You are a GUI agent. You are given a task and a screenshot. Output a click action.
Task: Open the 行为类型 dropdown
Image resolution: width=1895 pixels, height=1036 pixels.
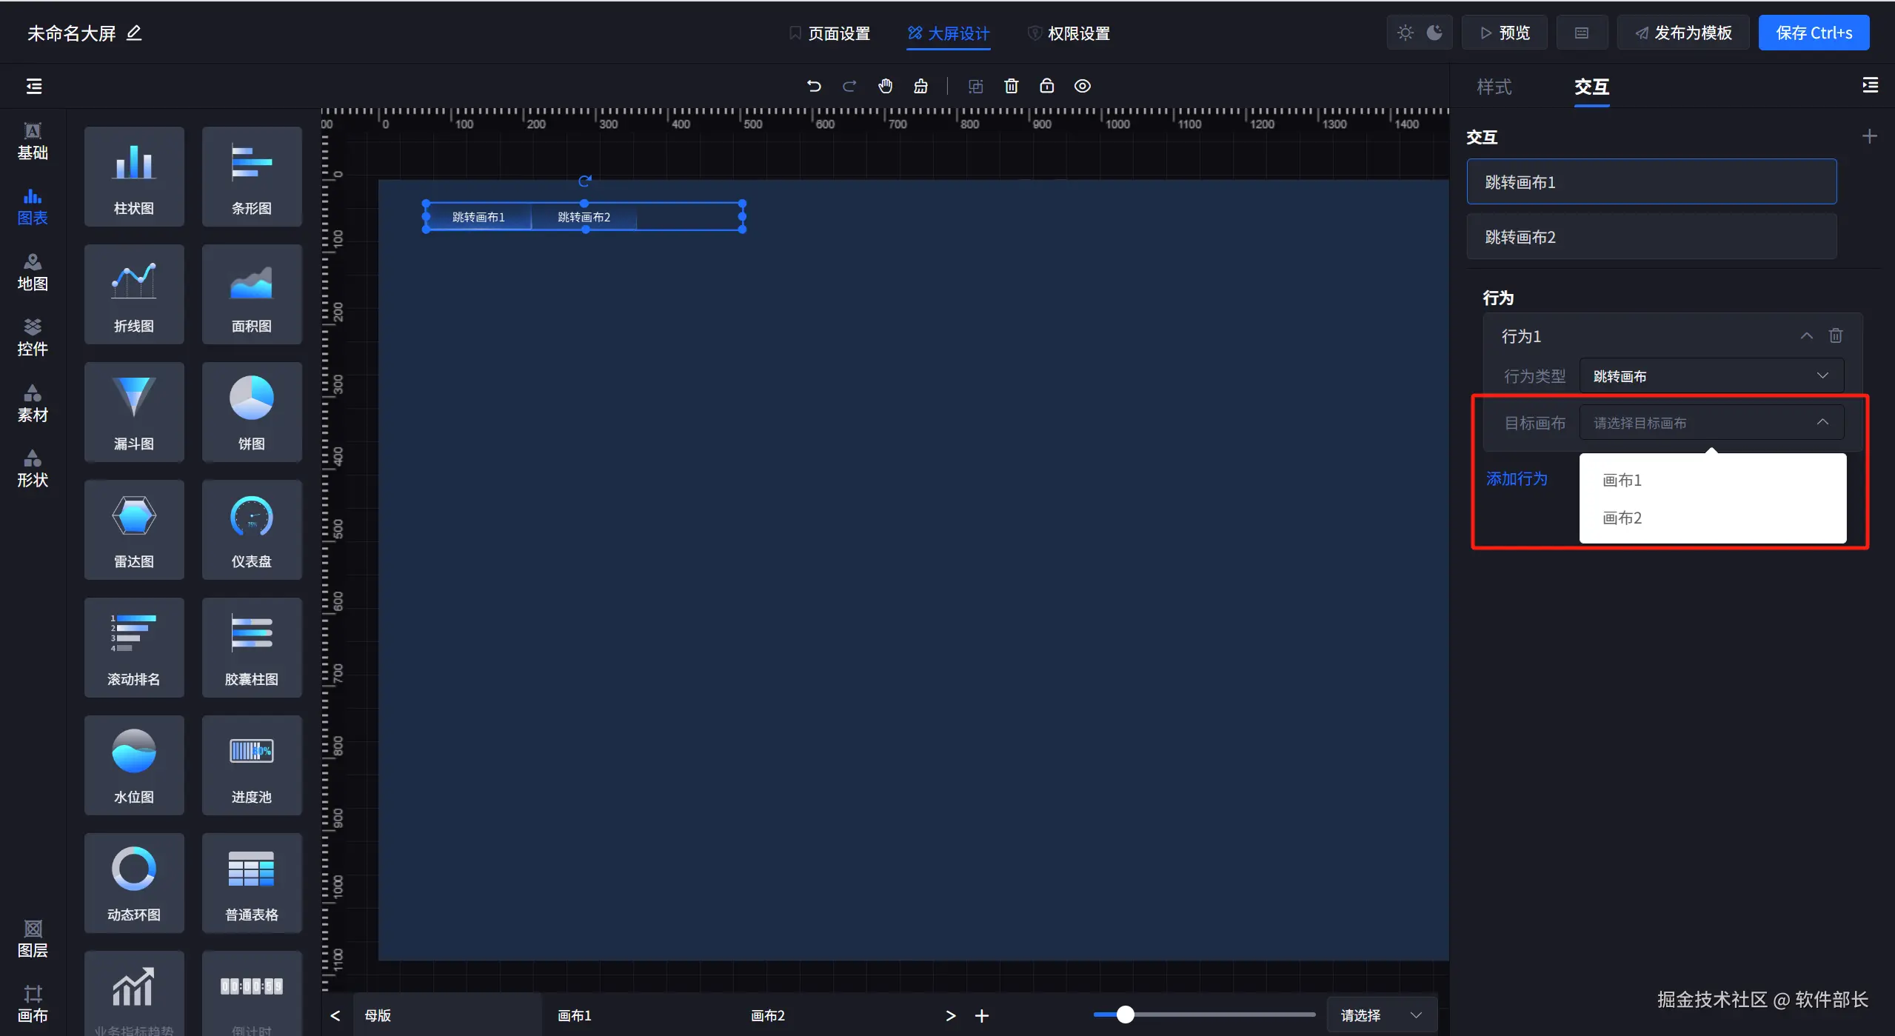[1711, 376]
